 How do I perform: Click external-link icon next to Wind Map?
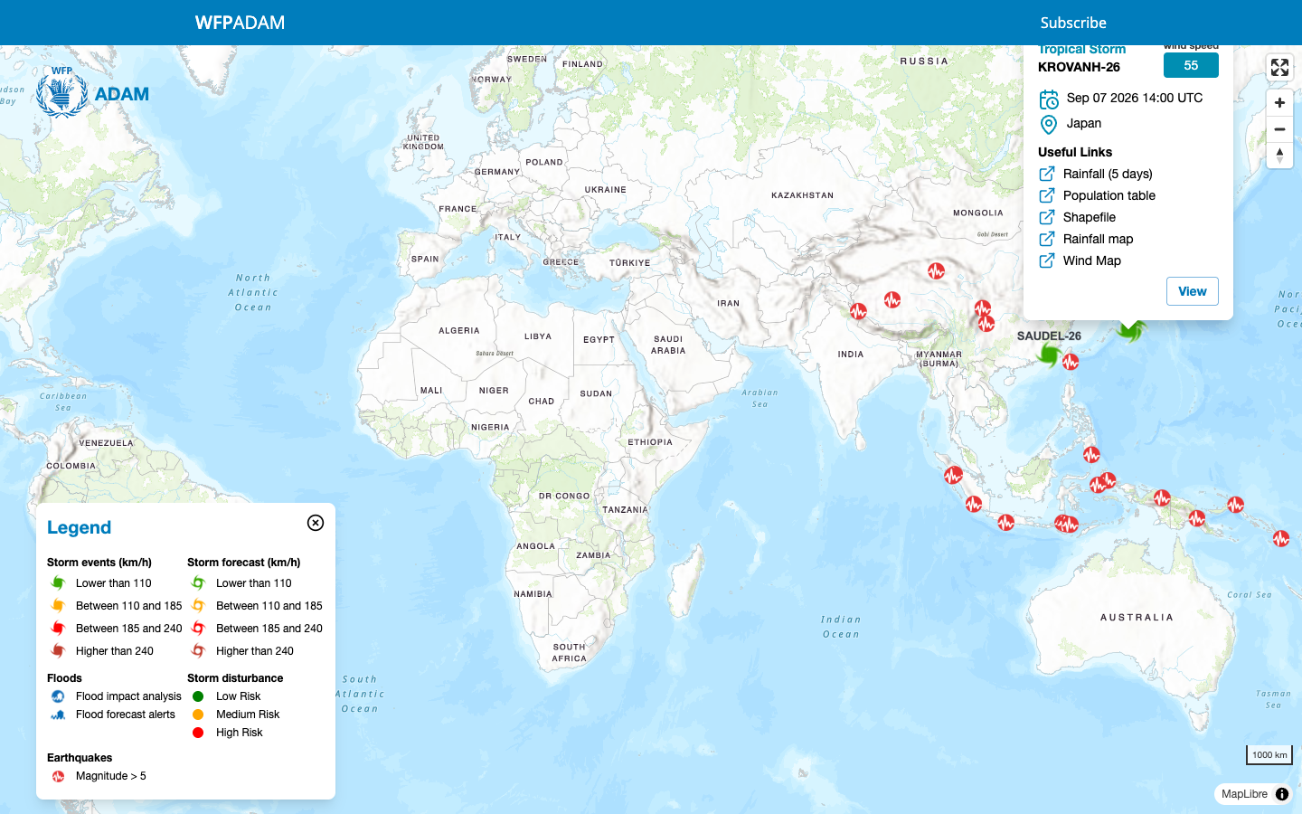click(x=1047, y=260)
